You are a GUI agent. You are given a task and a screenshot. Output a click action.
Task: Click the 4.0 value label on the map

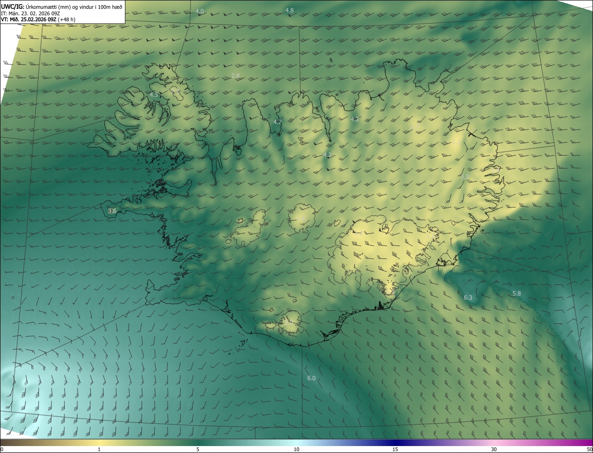(x=200, y=11)
